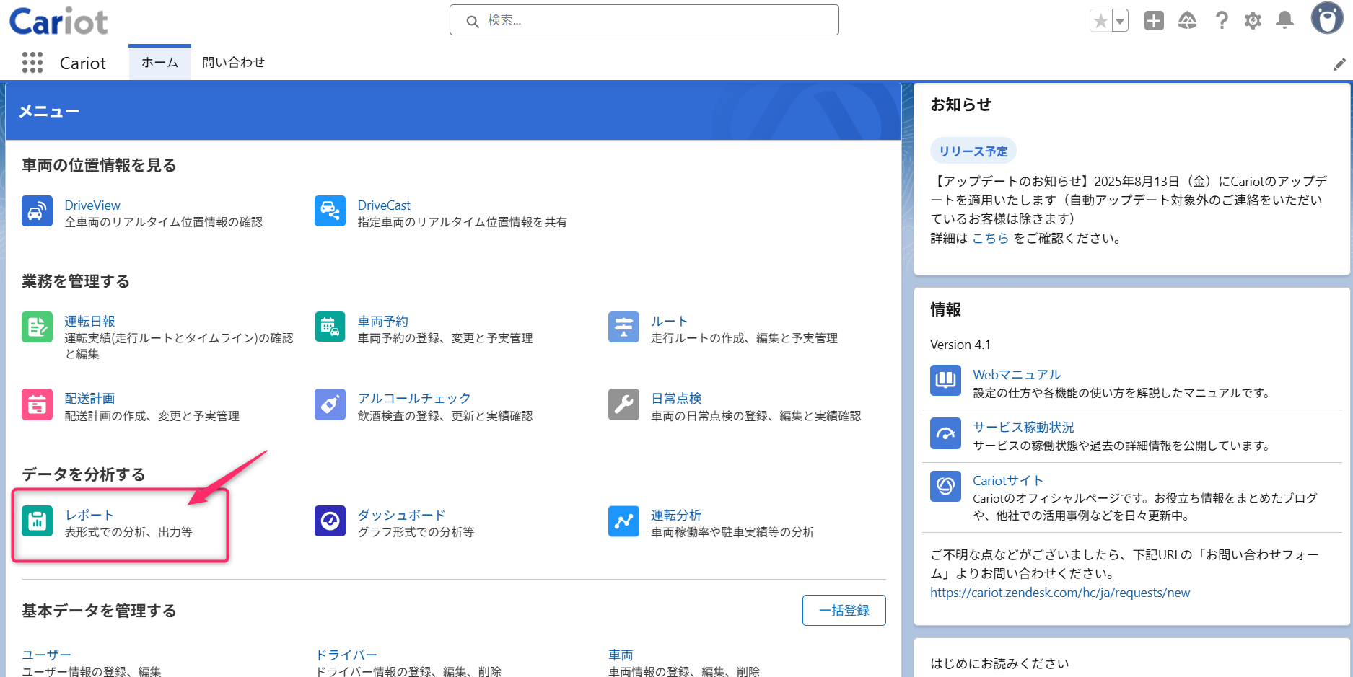Open the レポート link
1353x677 pixels.
click(89, 516)
